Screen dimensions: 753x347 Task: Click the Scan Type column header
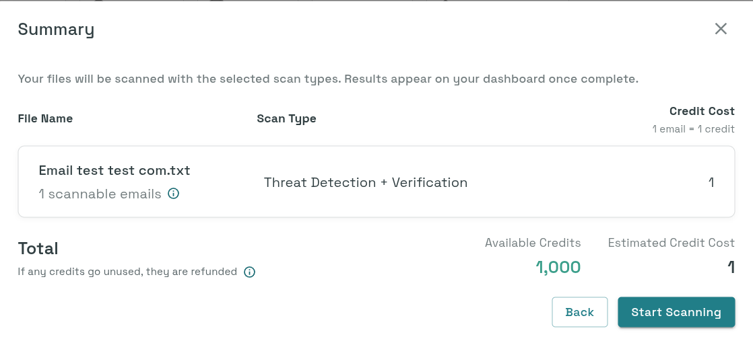[x=286, y=118]
